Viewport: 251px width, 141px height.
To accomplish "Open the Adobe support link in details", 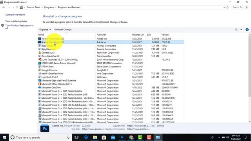I will pyautogui.click(x=138, y=126).
